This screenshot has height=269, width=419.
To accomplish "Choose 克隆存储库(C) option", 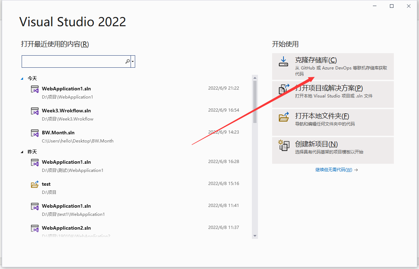I will [333, 66].
